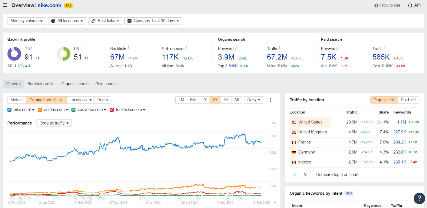This screenshot has width=427, height=208.
Task: Open the chart three-dot options menu
Action: tap(271, 100)
